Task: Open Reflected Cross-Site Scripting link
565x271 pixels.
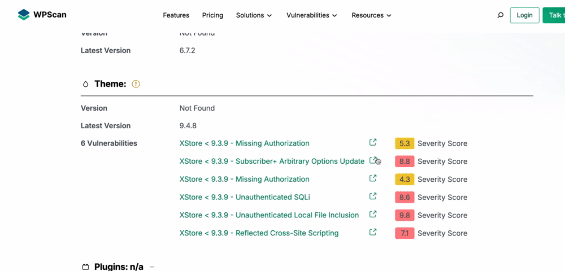Action: (259, 233)
